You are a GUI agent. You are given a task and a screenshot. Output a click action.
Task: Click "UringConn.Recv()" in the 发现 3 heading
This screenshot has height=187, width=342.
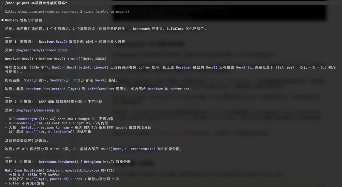(99, 162)
